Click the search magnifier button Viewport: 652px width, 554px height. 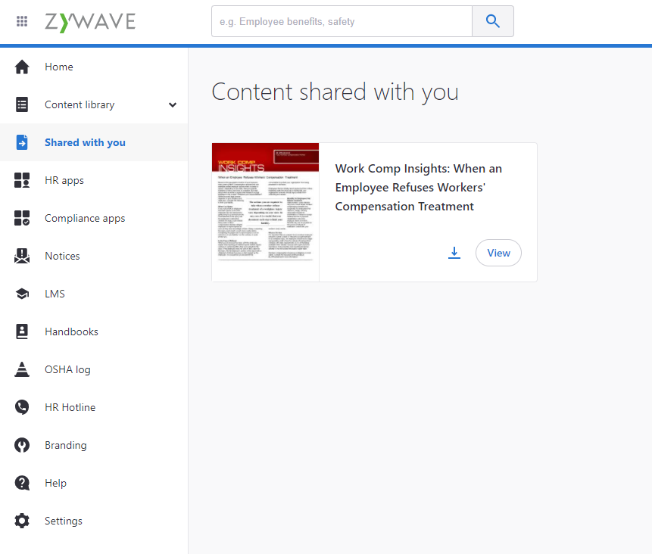(x=493, y=21)
